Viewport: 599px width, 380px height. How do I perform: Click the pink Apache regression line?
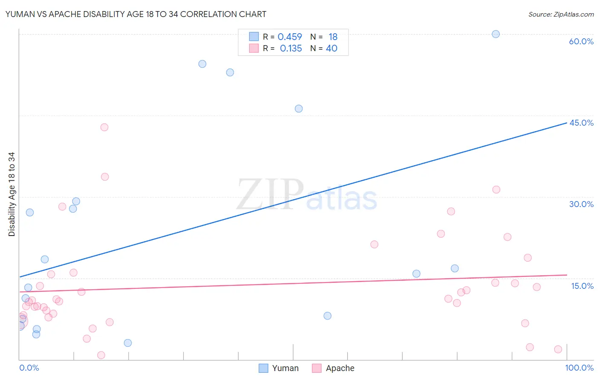[x=293, y=283]
